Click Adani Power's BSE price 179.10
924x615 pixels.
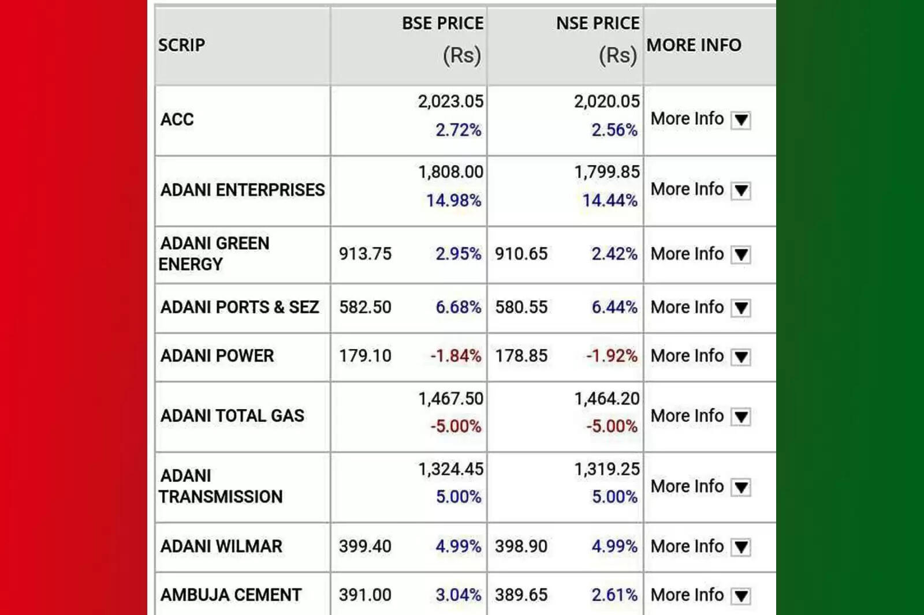tap(365, 356)
